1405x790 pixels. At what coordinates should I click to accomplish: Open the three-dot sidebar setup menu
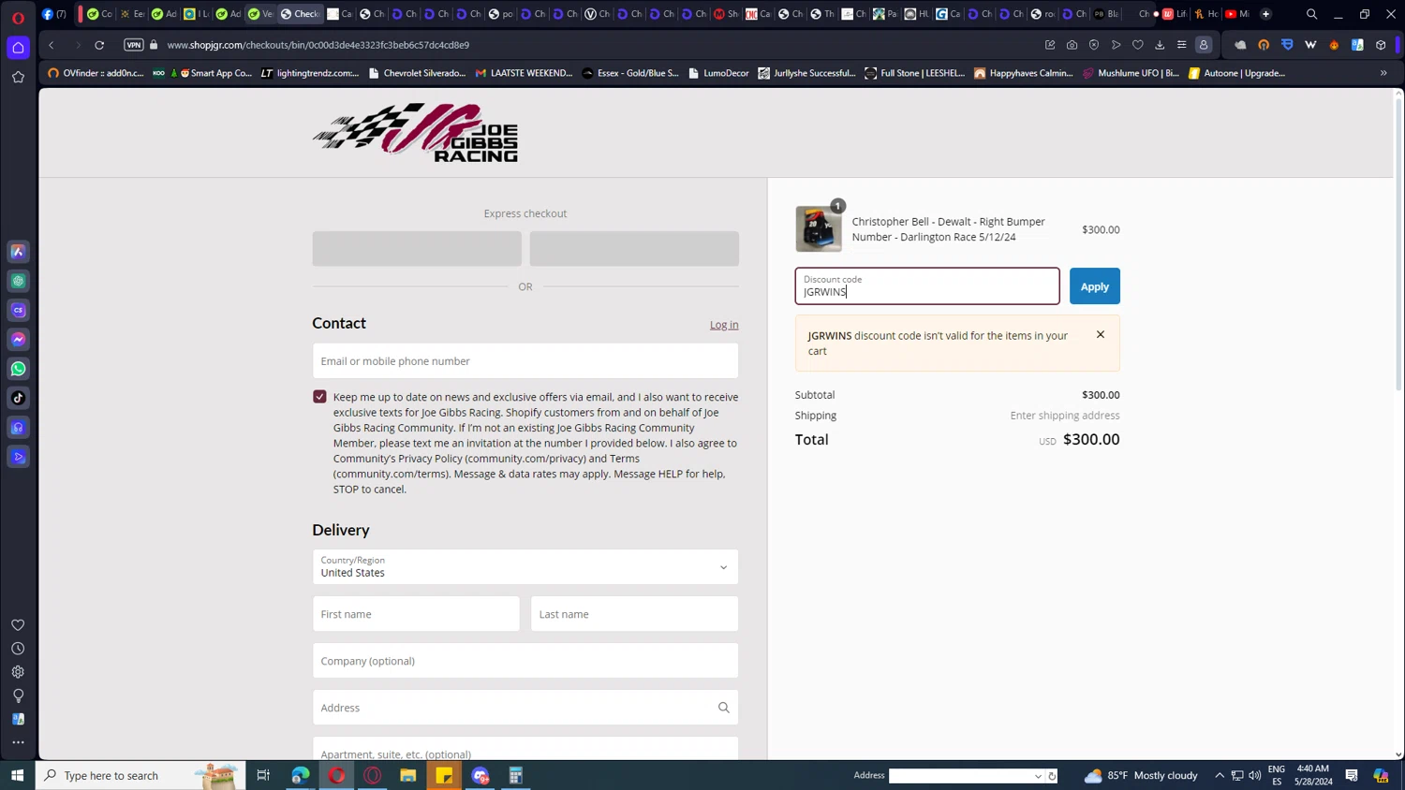click(18, 742)
